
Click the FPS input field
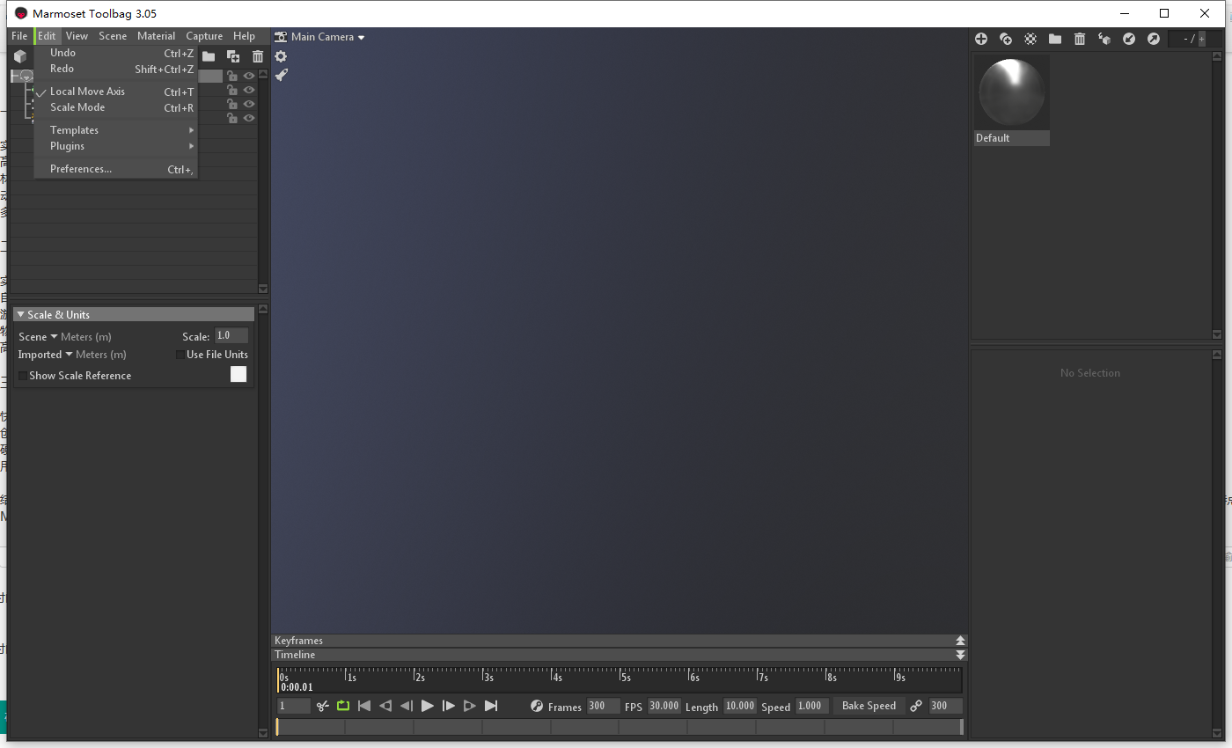(664, 706)
